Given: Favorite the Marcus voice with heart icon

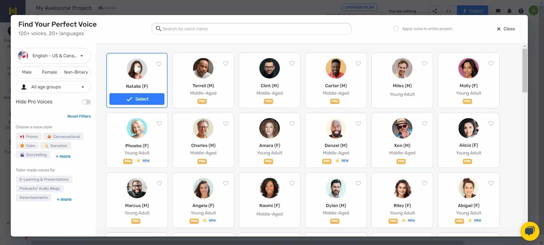Looking at the screenshot, I should [159, 183].
